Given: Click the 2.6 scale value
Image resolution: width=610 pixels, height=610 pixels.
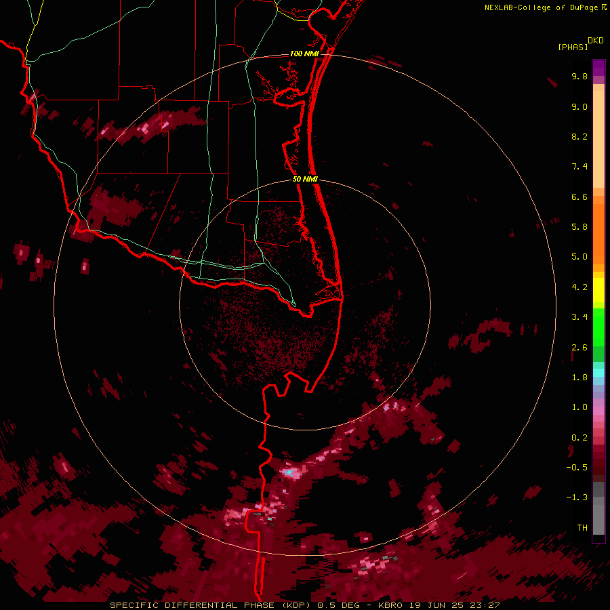Looking at the screenshot, I should tap(579, 348).
